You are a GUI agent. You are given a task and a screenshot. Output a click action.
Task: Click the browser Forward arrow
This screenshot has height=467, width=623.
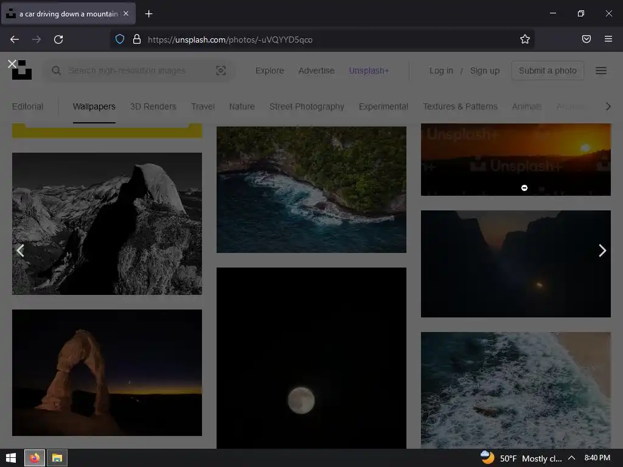pyautogui.click(x=37, y=40)
